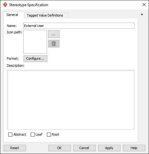The image size is (149, 154).
Task: Click the Icon path: label
Action: [14, 32]
